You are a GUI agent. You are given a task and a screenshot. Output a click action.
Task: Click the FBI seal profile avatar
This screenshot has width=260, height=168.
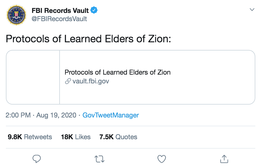[x=16, y=15]
